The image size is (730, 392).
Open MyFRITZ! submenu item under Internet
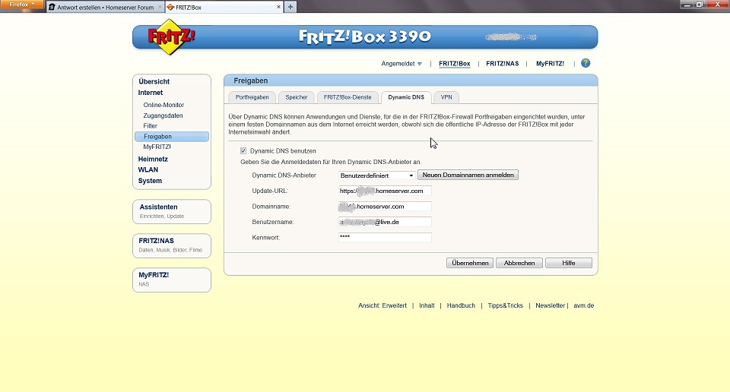pyautogui.click(x=157, y=147)
